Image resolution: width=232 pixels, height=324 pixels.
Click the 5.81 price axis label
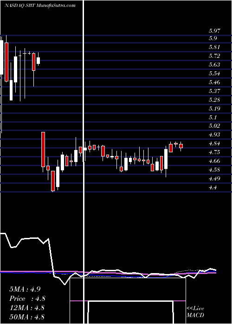point(214,47)
